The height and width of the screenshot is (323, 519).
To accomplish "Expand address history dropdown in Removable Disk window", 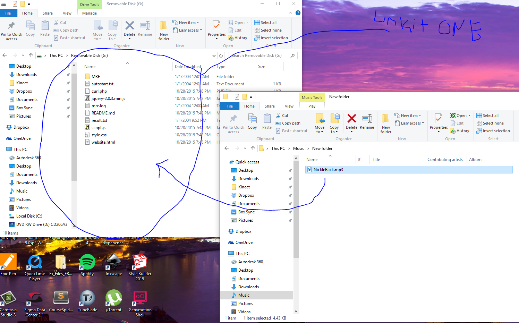I will coord(214,56).
